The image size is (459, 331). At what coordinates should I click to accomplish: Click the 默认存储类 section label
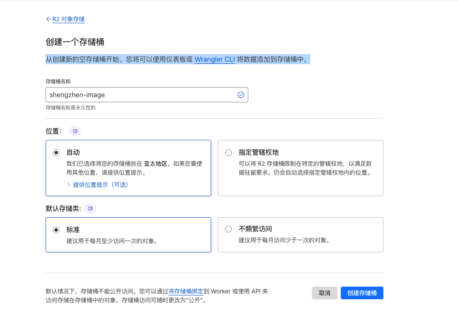pos(63,208)
